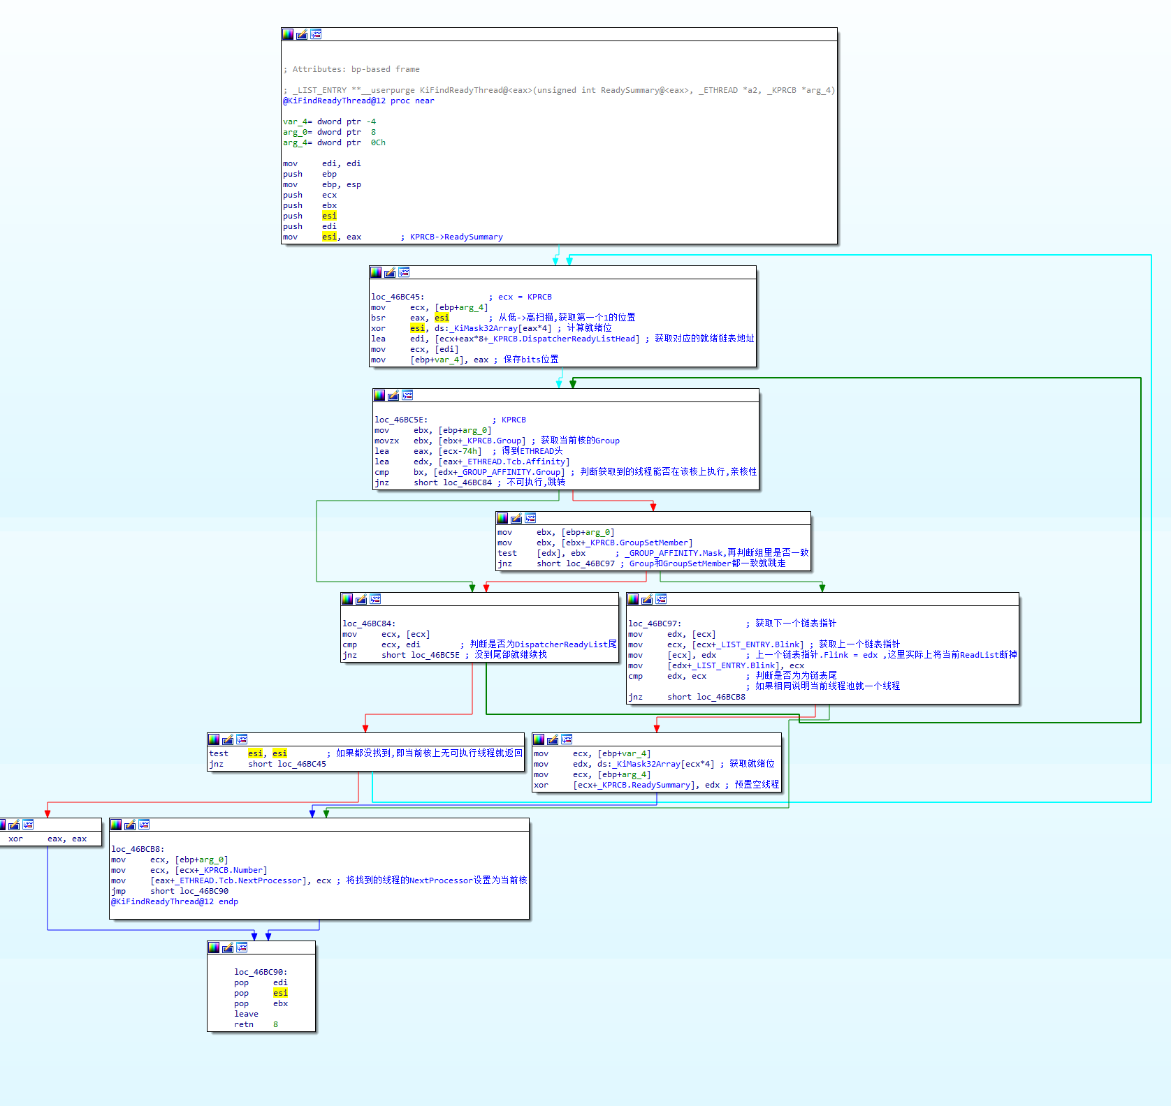This screenshot has width=1171, height=1106.
Task: Open the color picker on the loc_46BC45 node
Action: click(376, 272)
